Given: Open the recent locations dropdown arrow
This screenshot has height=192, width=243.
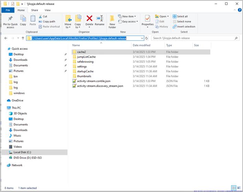Looking at the screenshot, I should click(18, 38).
